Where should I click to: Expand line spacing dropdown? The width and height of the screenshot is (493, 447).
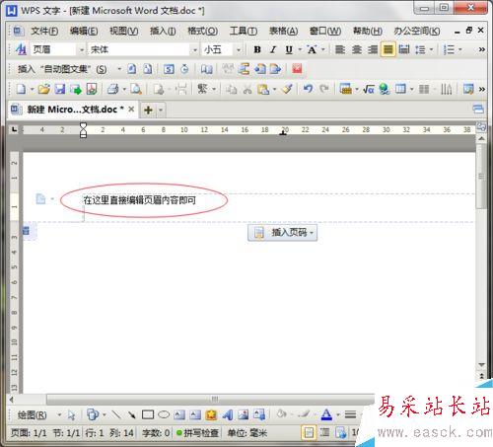(x=432, y=49)
